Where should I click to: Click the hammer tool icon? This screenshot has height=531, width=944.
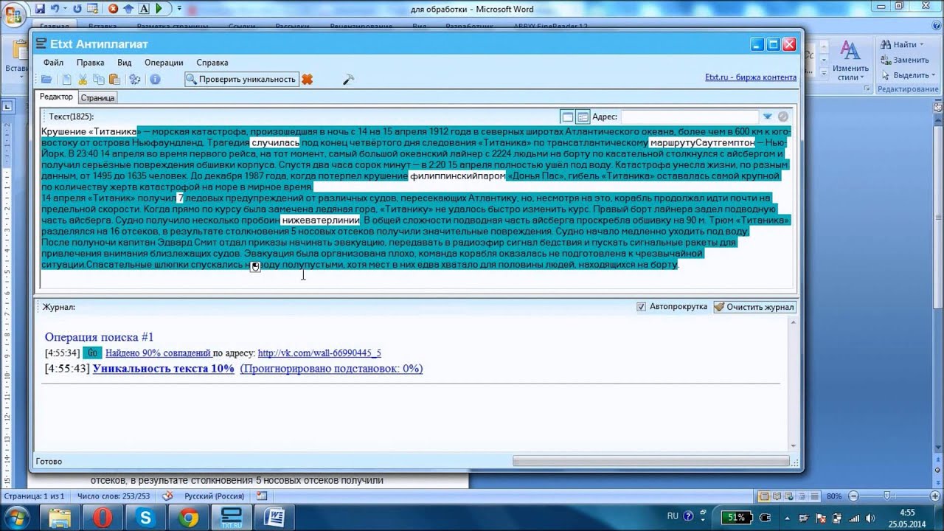click(x=349, y=80)
